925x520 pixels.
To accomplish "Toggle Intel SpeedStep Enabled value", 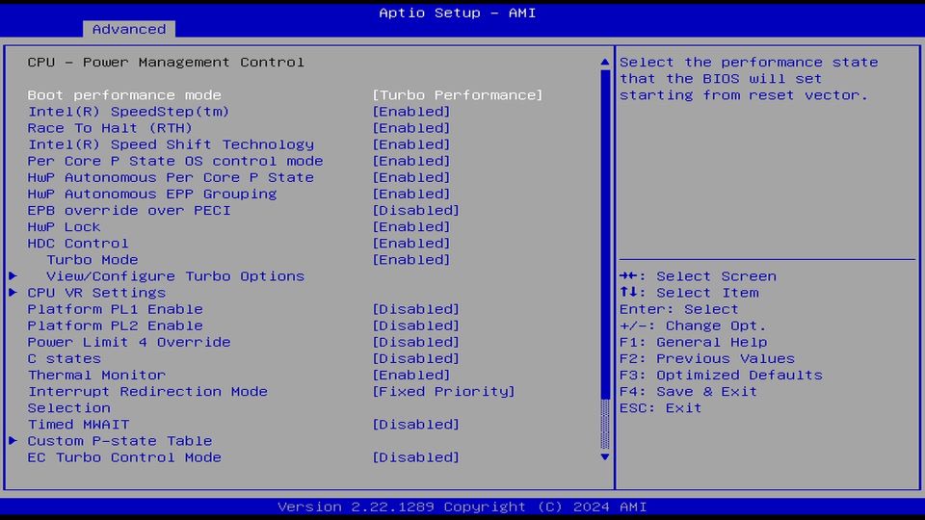I will click(411, 112).
